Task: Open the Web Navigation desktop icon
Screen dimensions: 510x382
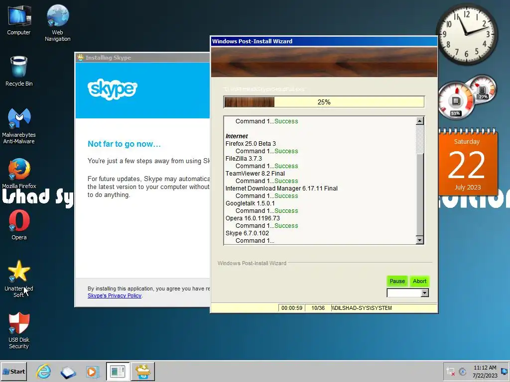Action: [58, 23]
